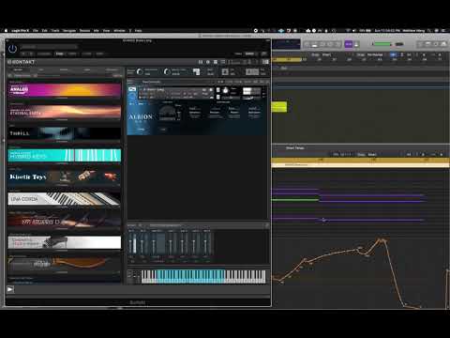This screenshot has height=338, width=450.
Task: Click the Albion dynamics dial
Action: [167, 114]
